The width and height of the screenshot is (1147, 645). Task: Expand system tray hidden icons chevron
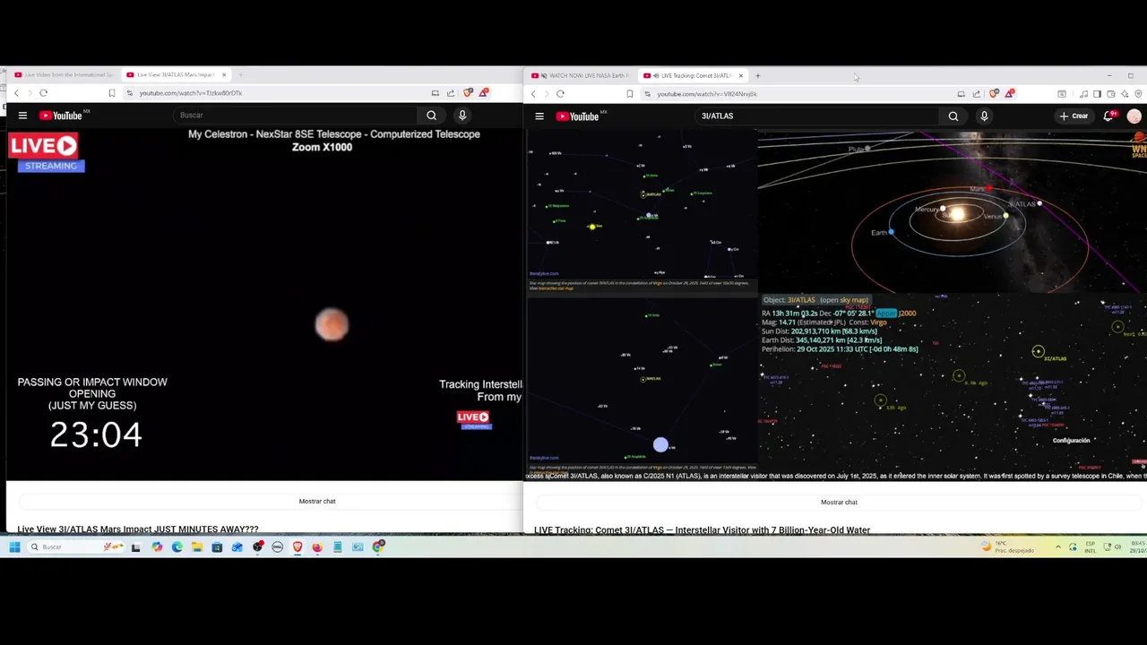[1057, 547]
